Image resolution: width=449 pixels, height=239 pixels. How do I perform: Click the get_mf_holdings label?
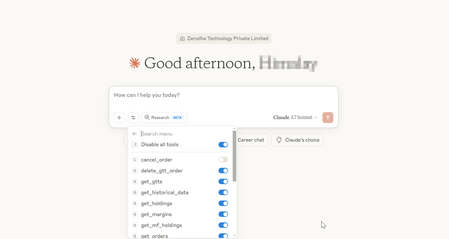[161, 225]
